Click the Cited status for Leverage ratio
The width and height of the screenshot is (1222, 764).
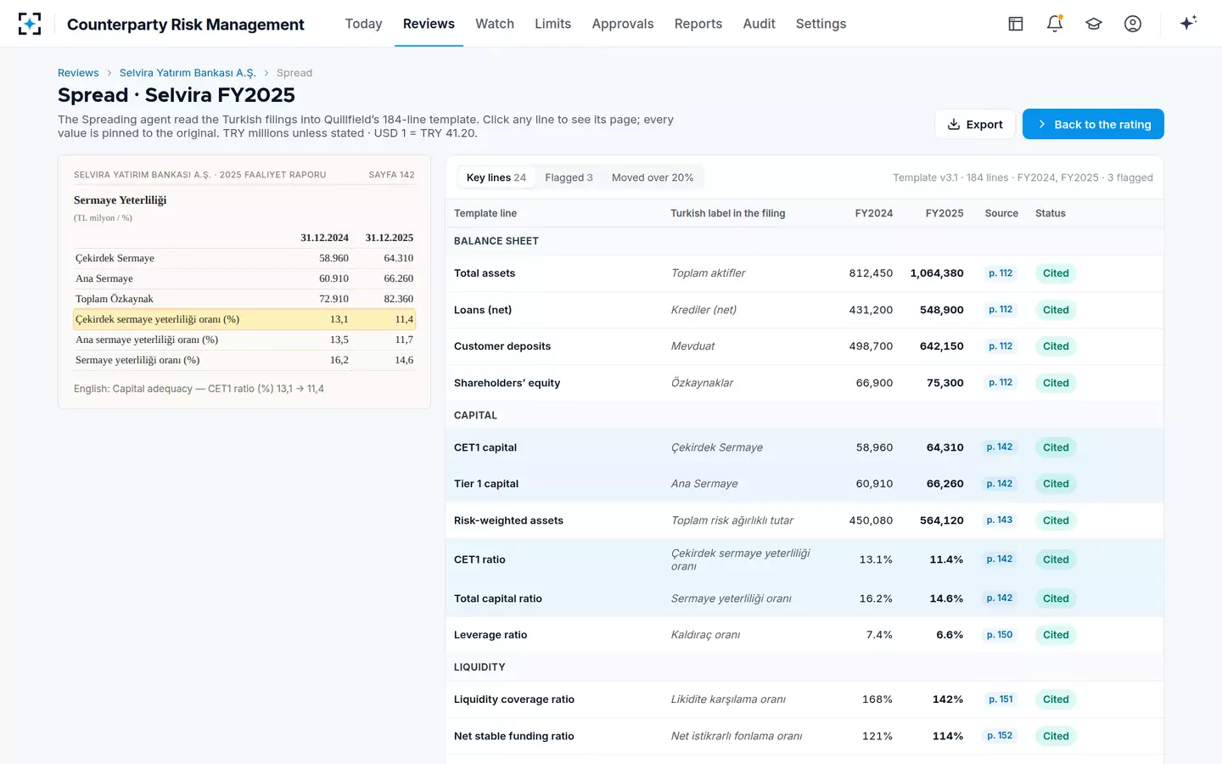coord(1056,635)
